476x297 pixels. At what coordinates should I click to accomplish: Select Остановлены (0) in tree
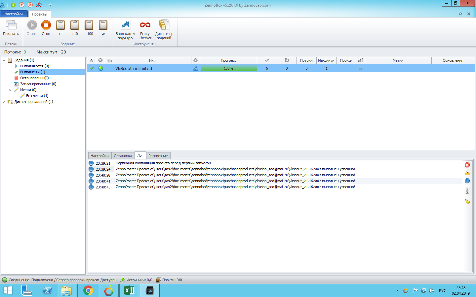[34, 78]
